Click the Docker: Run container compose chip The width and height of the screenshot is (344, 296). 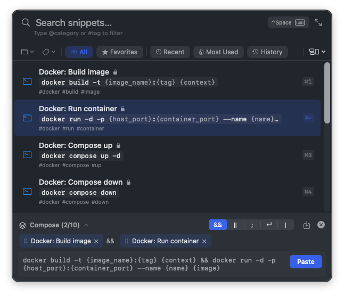166,241
